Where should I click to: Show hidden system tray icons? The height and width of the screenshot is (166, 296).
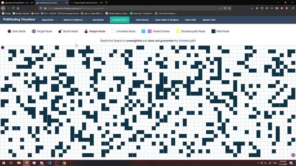[x=258, y=163]
